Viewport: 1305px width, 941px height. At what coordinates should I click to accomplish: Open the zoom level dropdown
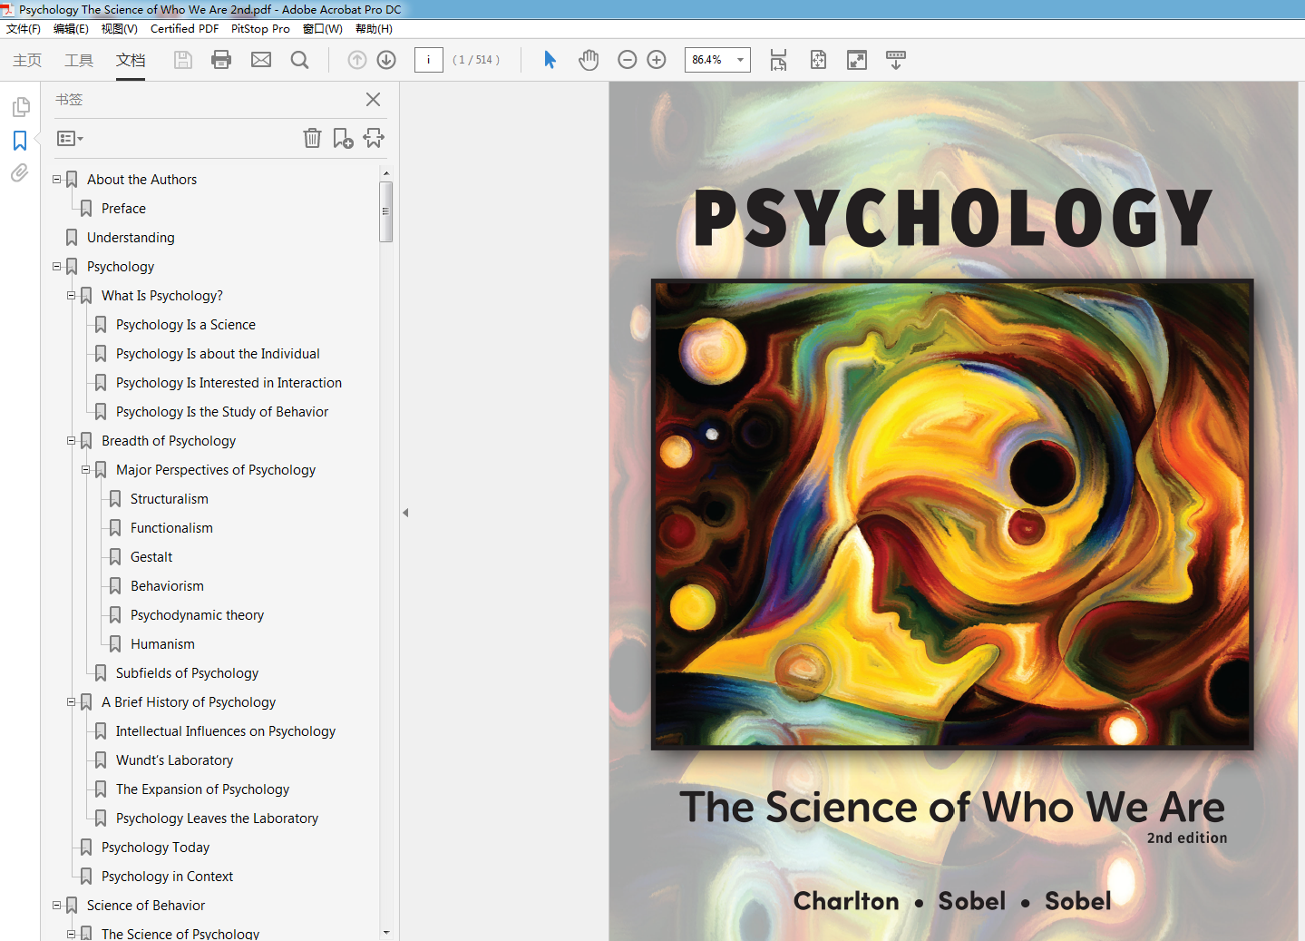coord(741,60)
